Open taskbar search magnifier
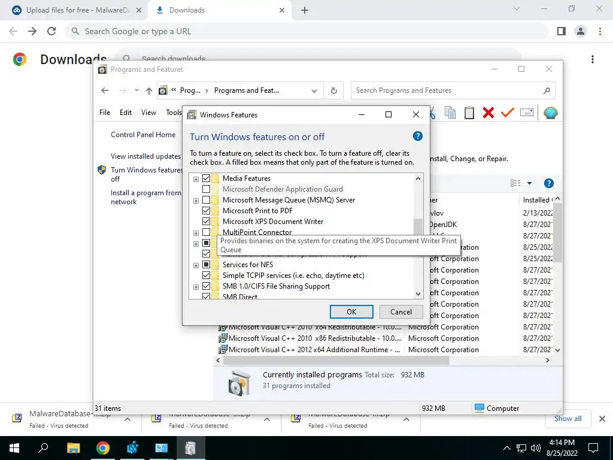 [x=43, y=448]
